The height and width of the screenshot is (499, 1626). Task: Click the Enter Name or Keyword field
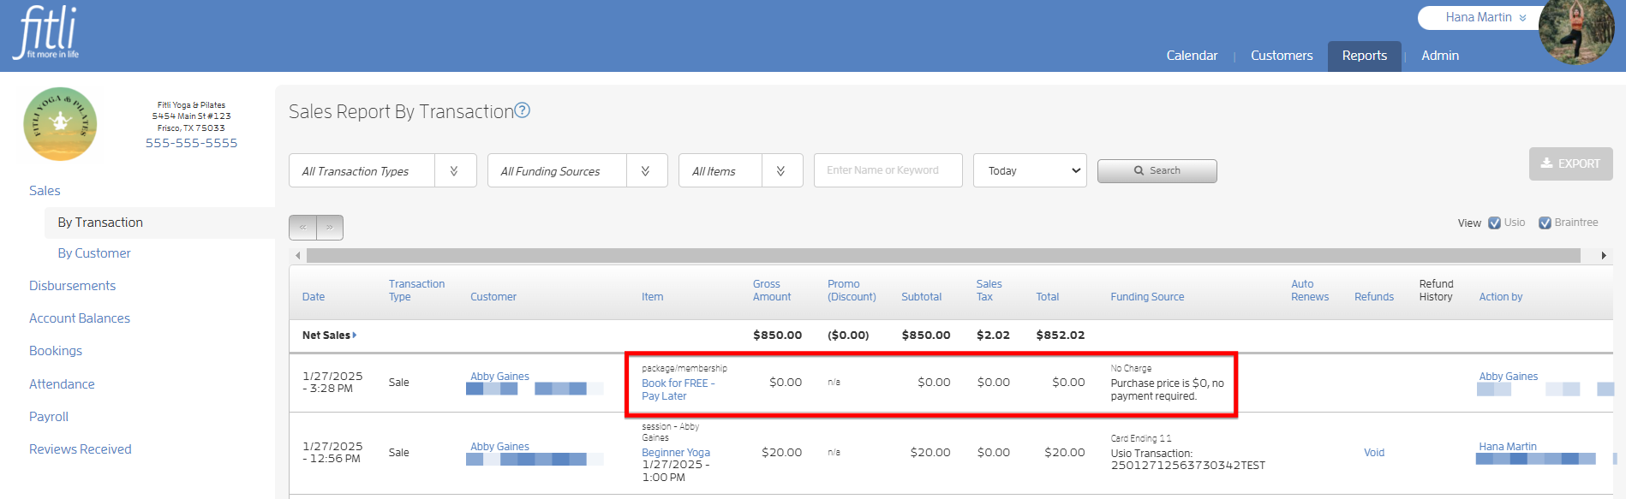(x=888, y=170)
